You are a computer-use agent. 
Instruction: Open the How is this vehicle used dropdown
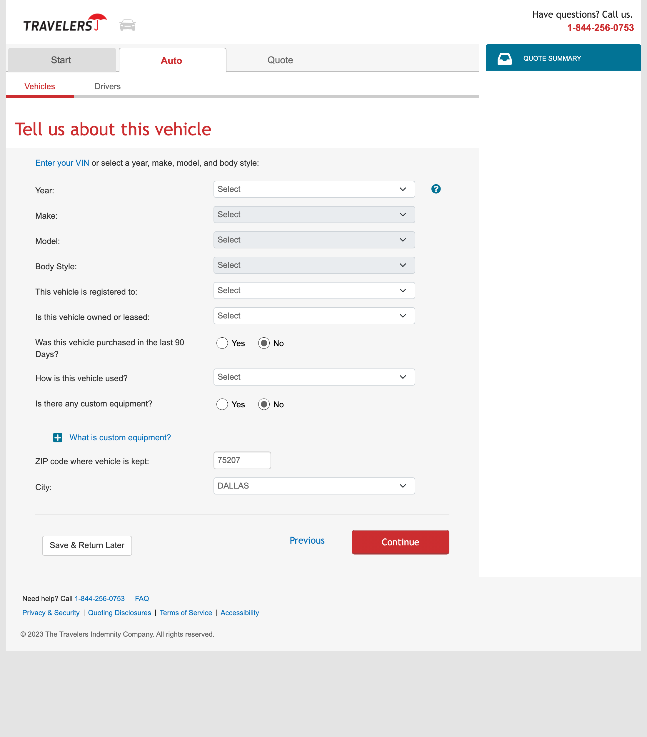314,377
